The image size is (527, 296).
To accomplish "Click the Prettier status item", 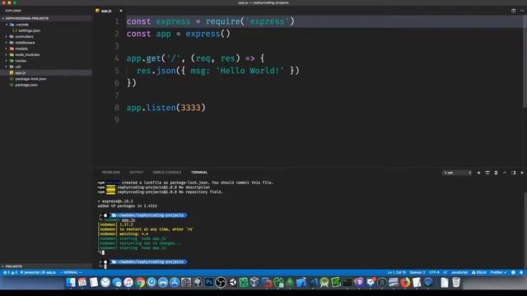I will tap(498, 272).
